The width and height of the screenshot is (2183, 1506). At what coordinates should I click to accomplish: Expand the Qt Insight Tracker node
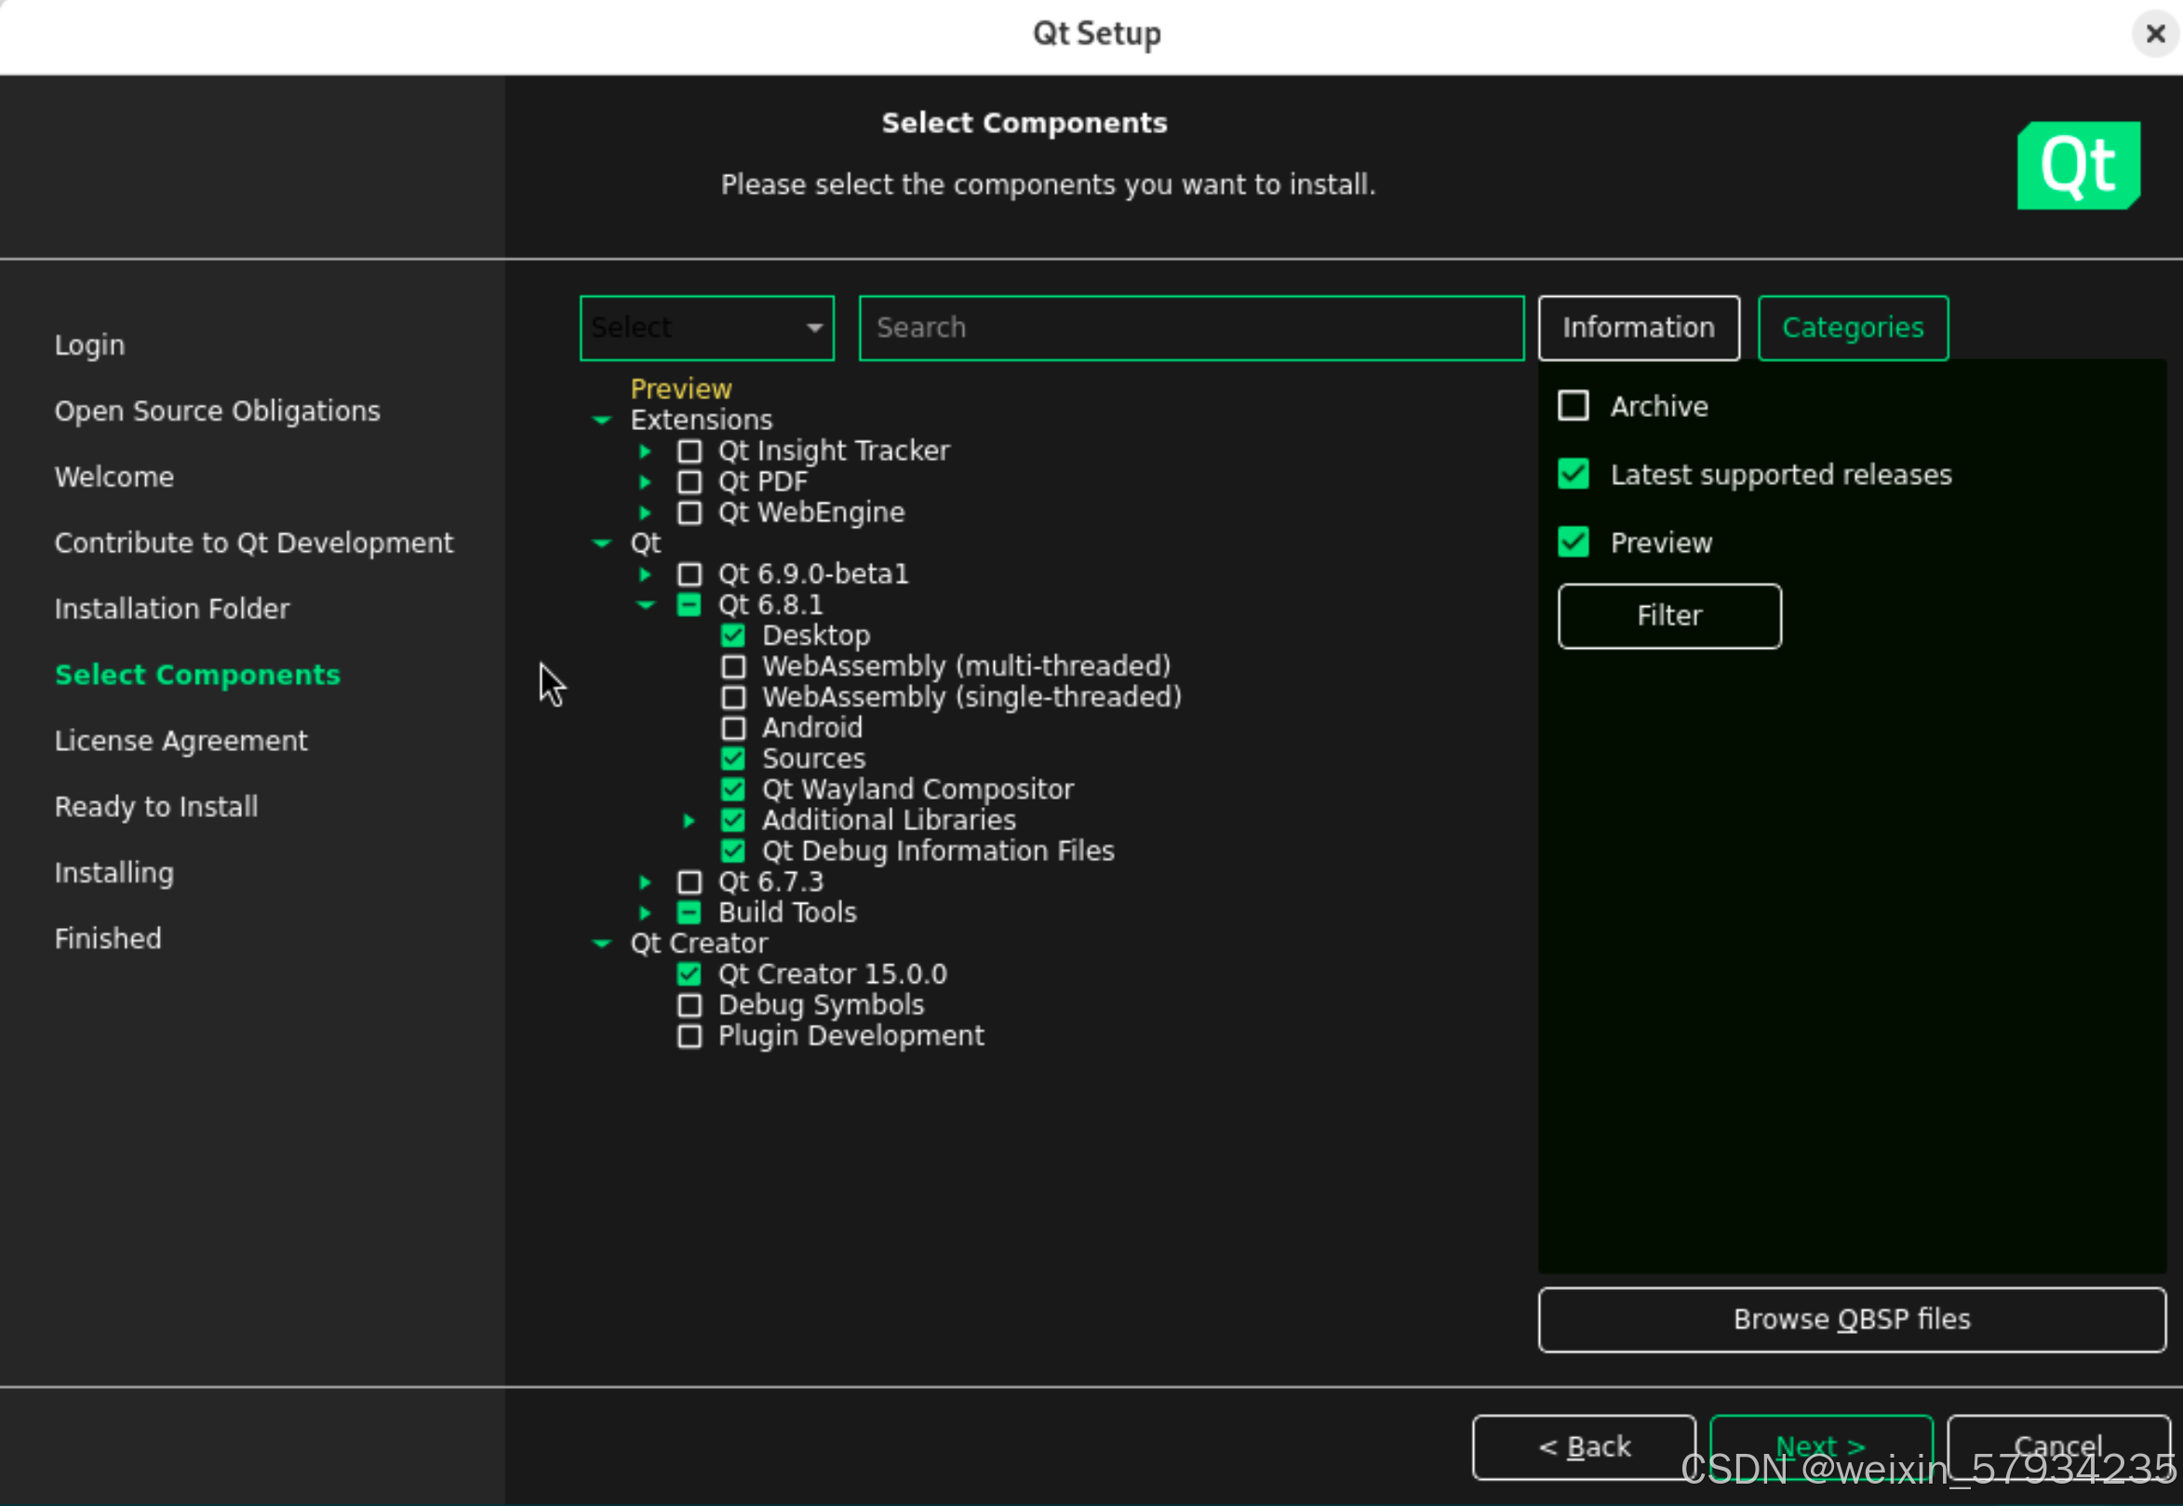(645, 451)
